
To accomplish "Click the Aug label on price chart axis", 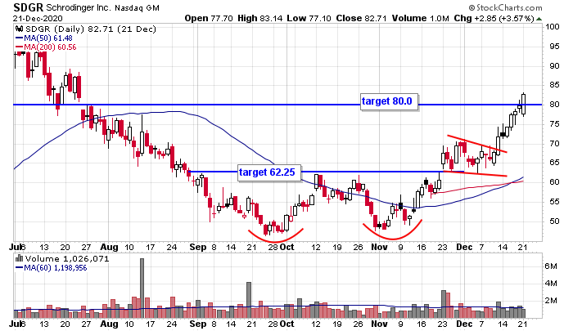I will click(109, 247).
